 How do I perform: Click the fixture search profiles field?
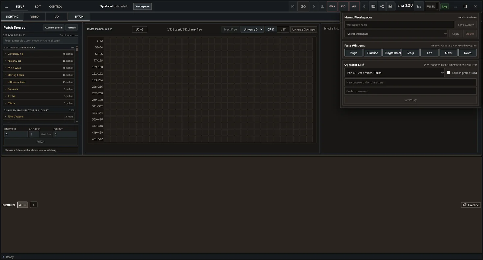click(40, 41)
